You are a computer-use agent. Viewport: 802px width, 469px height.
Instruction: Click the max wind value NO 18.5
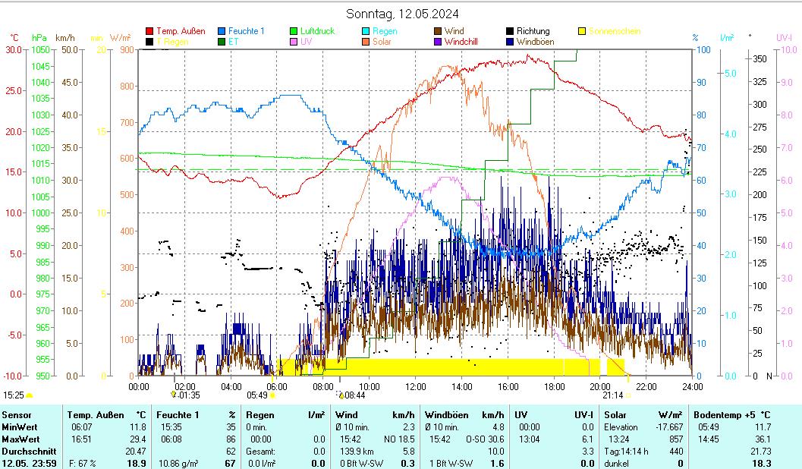pyautogui.click(x=399, y=439)
